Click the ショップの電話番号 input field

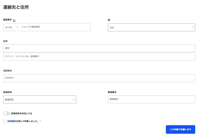coord(55,27)
